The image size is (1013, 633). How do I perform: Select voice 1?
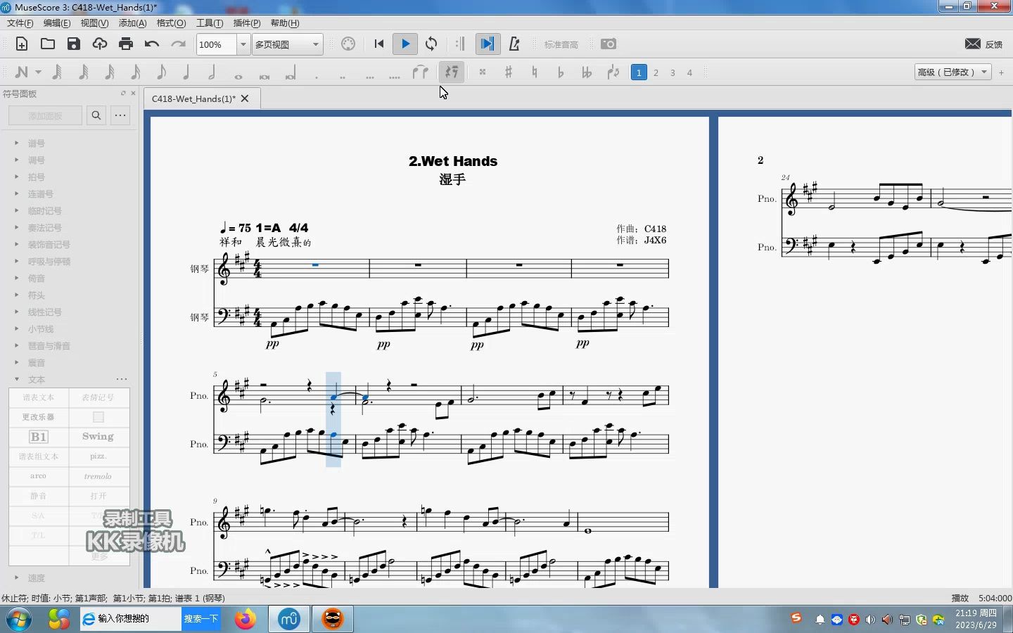point(639,72)
